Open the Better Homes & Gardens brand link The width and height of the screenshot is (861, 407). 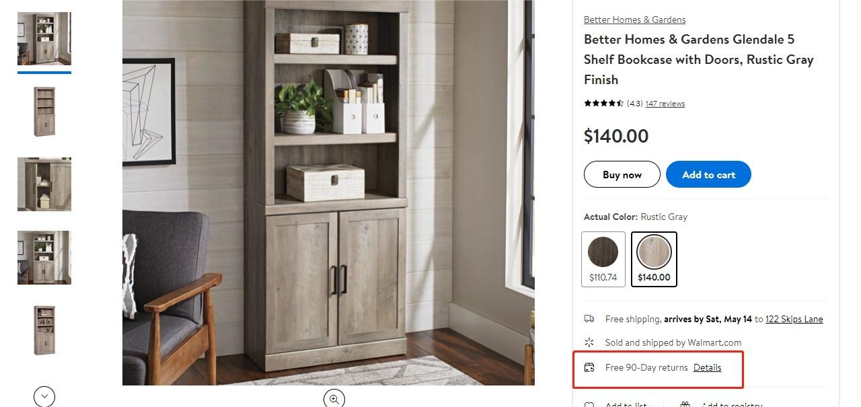coord(634,20)
